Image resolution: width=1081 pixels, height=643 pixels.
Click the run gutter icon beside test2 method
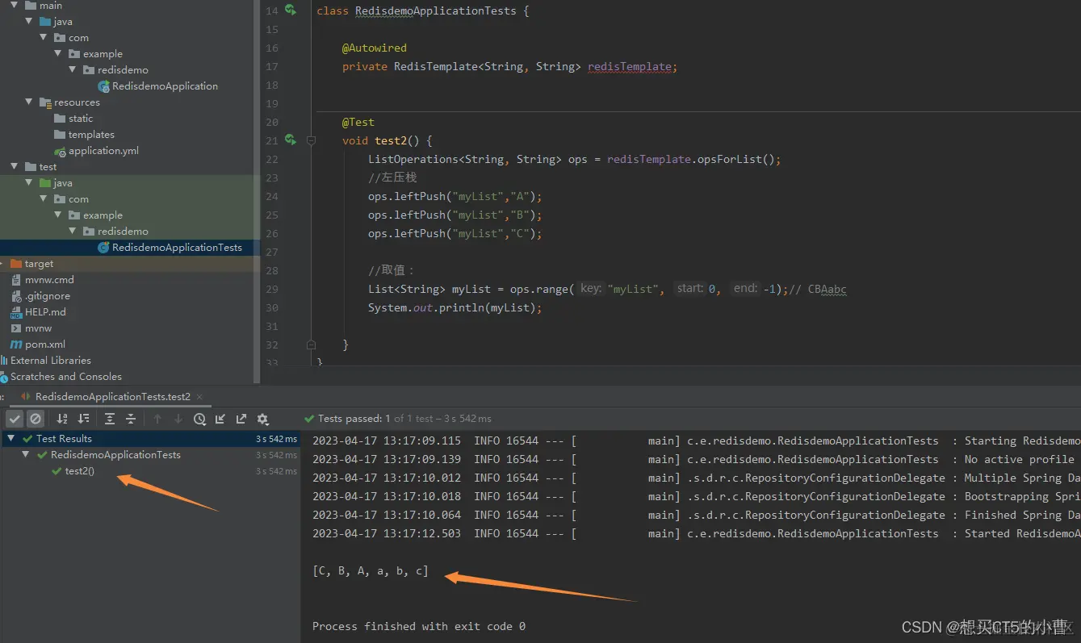(291, 140)
